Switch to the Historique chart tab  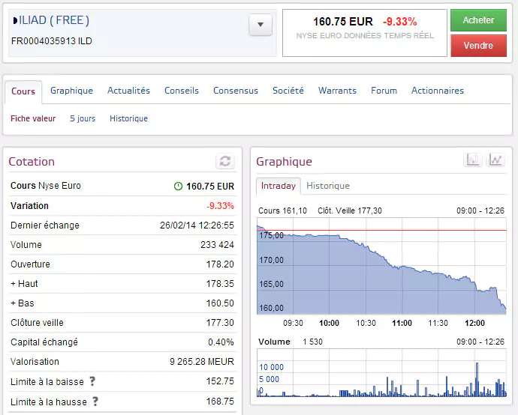(328, 186)
